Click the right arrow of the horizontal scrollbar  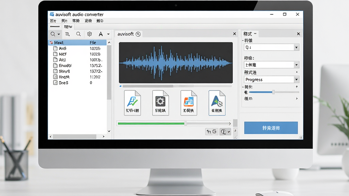pyautogui.click(x=103, y=136)
